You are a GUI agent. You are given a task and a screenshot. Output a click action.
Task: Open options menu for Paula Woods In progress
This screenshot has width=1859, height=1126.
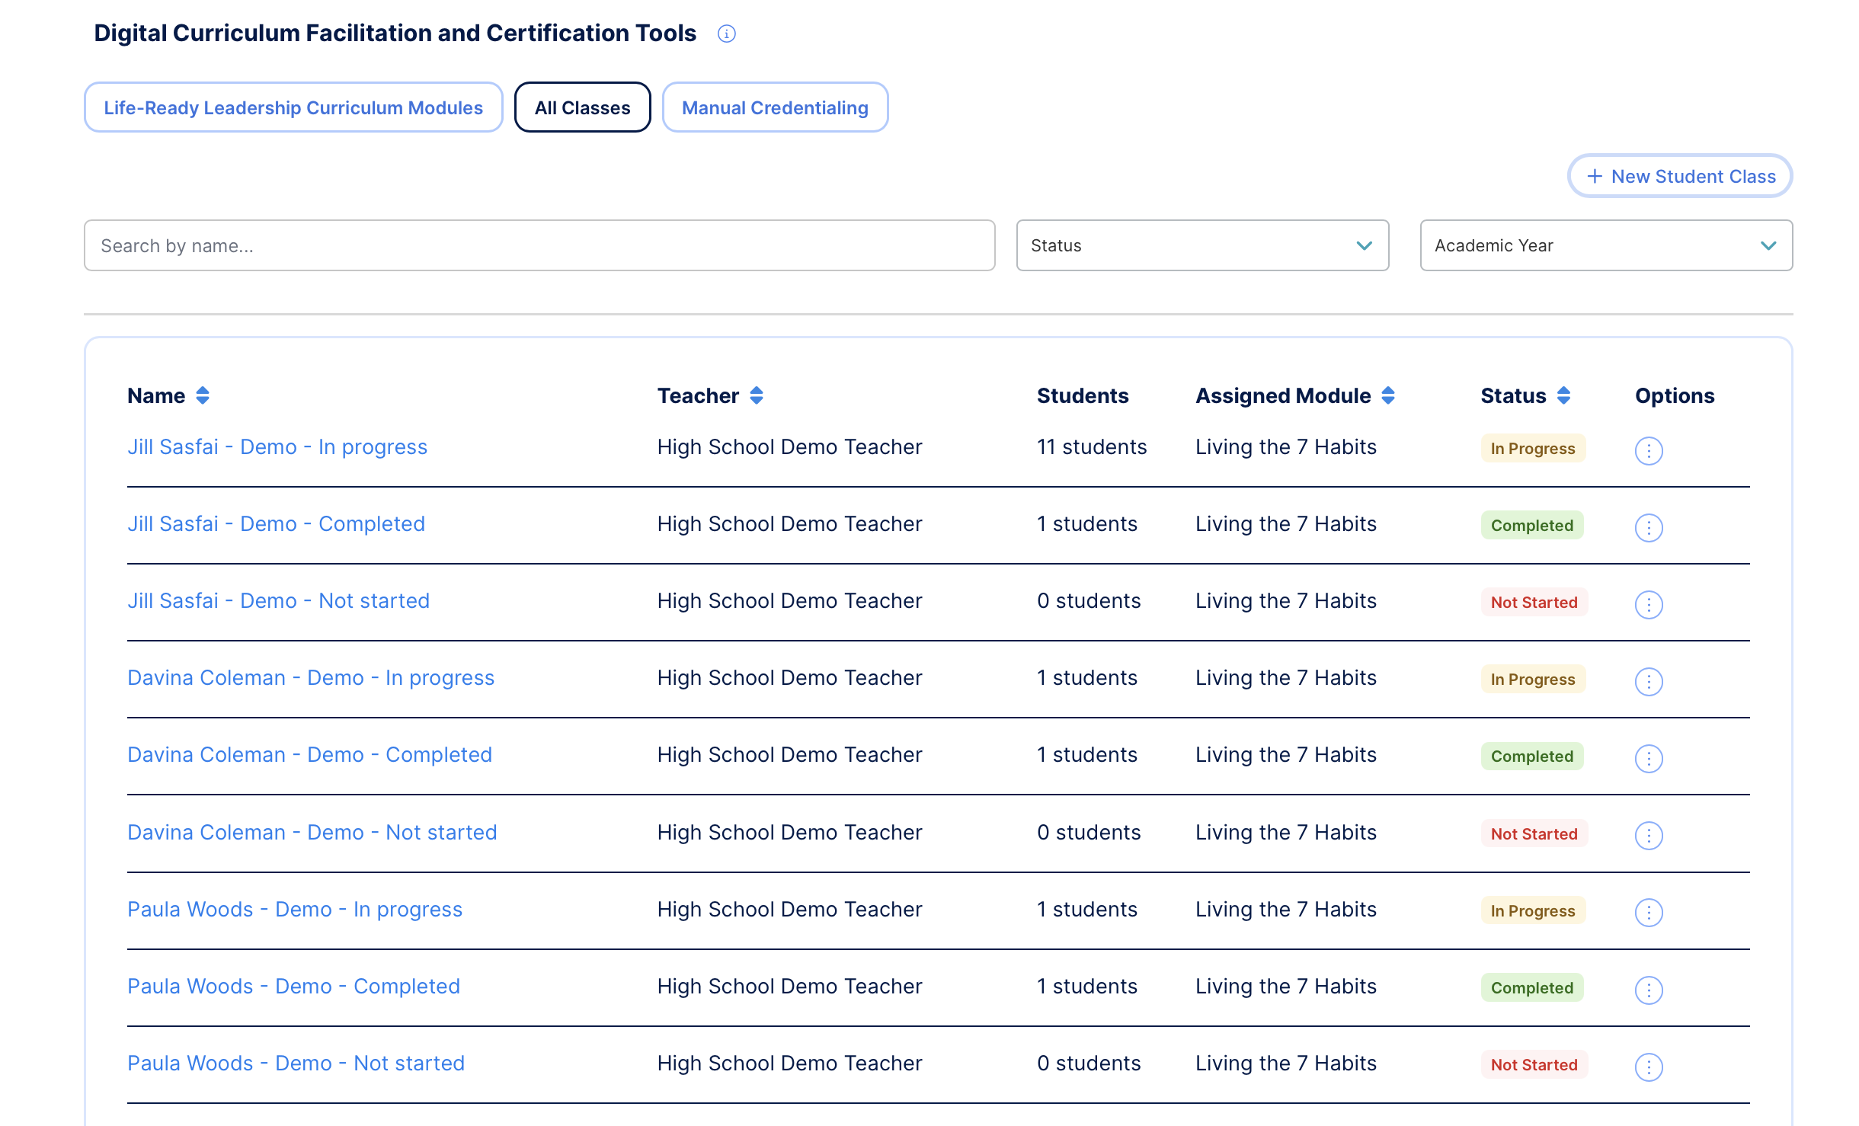coord(1649,913)
